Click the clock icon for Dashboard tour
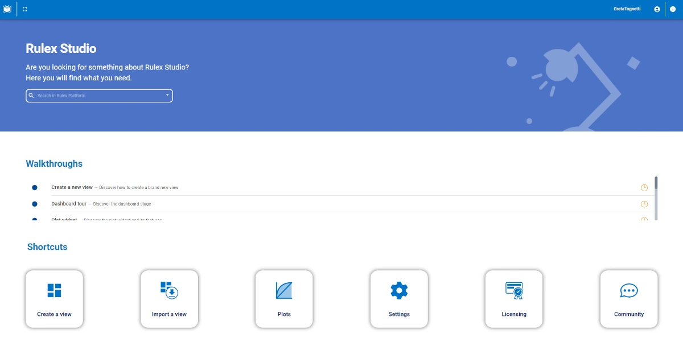 pos(644,204)
